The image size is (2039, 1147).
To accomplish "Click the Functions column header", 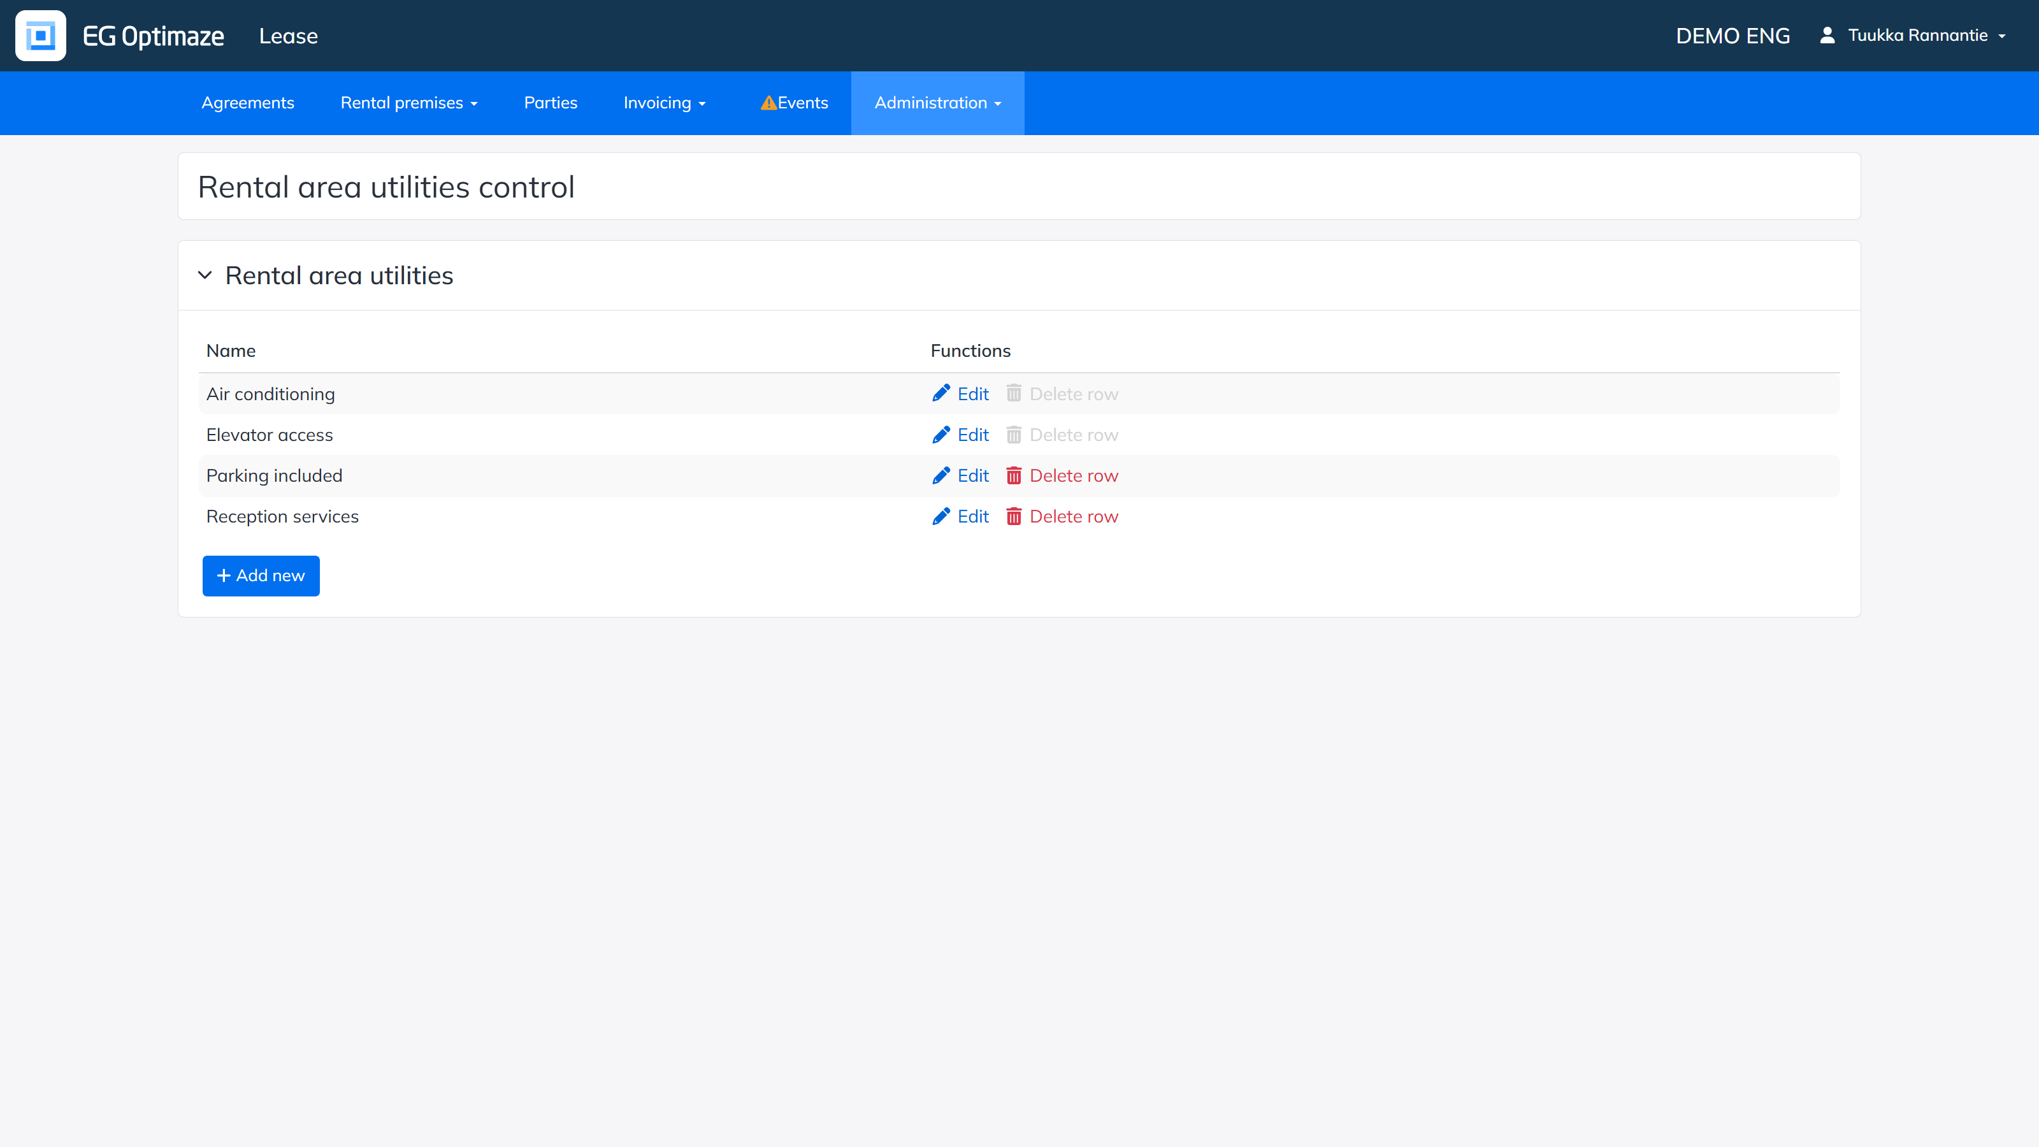I will [x=970, y=350].
